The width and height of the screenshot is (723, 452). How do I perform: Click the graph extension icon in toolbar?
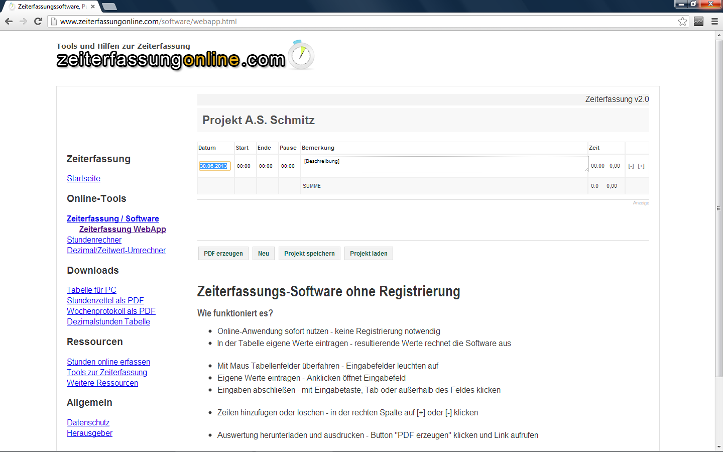(x=698, y=21)
